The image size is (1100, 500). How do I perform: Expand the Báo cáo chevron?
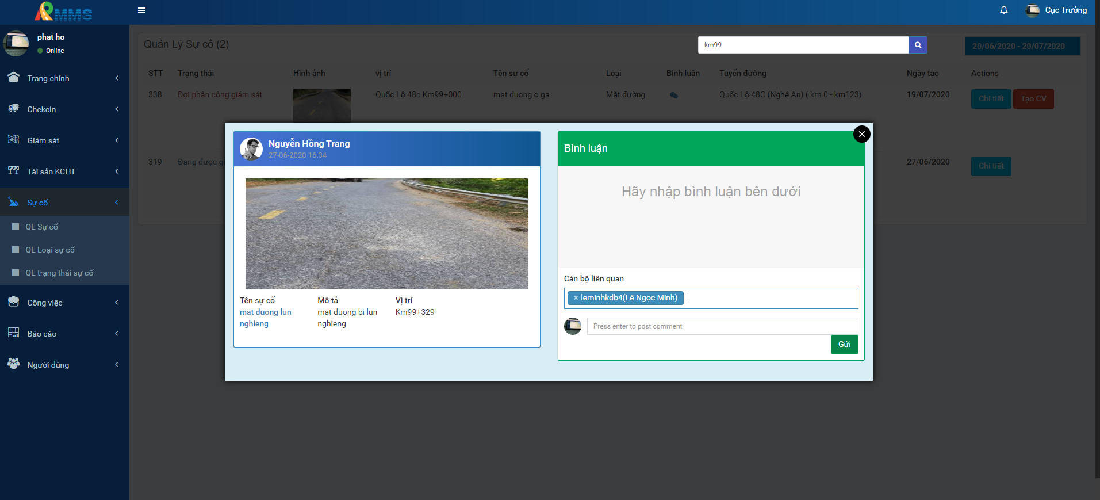pos(117,334)
